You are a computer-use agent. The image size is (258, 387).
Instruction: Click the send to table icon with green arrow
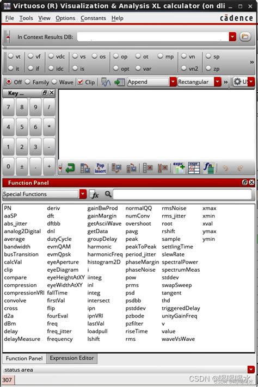(119, 82)
